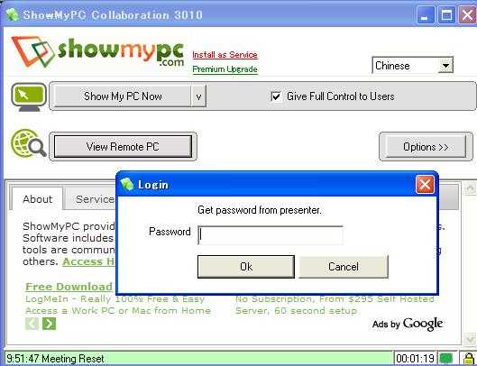
Task: Open the Chinese language dropdown
Action: pyautogui.click(x=445, y=65)
